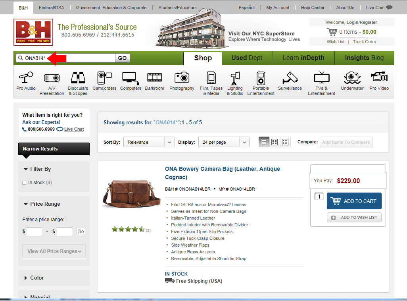
Task: Open the Federal/GSA tab
Action: tap(52, 8)
